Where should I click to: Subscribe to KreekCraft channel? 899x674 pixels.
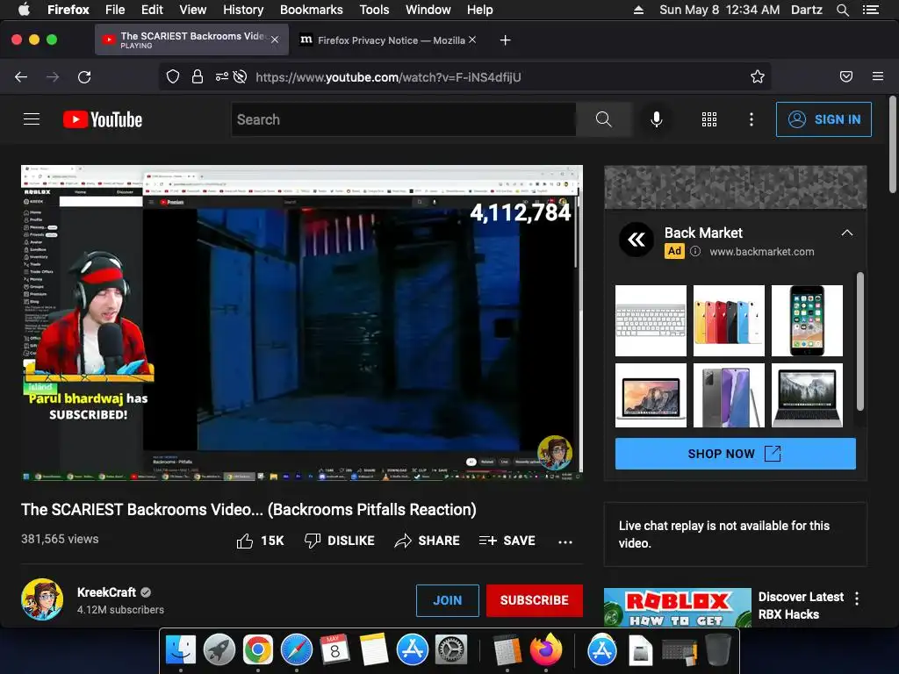click(535, 600)
